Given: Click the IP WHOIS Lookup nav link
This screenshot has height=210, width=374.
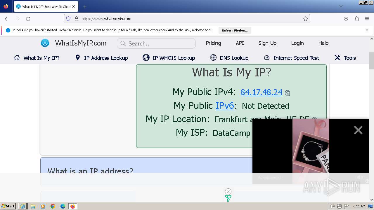Looking at the screenshot, I should pyautogui.click(x=174, y=58).
